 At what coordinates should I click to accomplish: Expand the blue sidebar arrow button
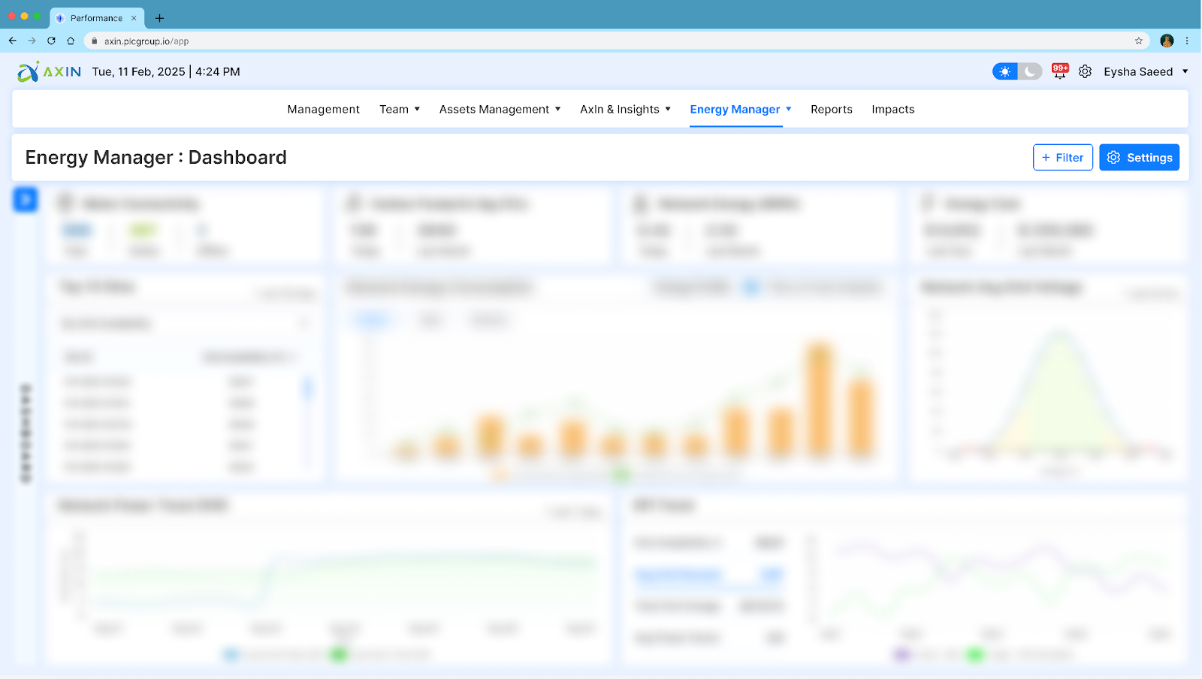[25, 199]
